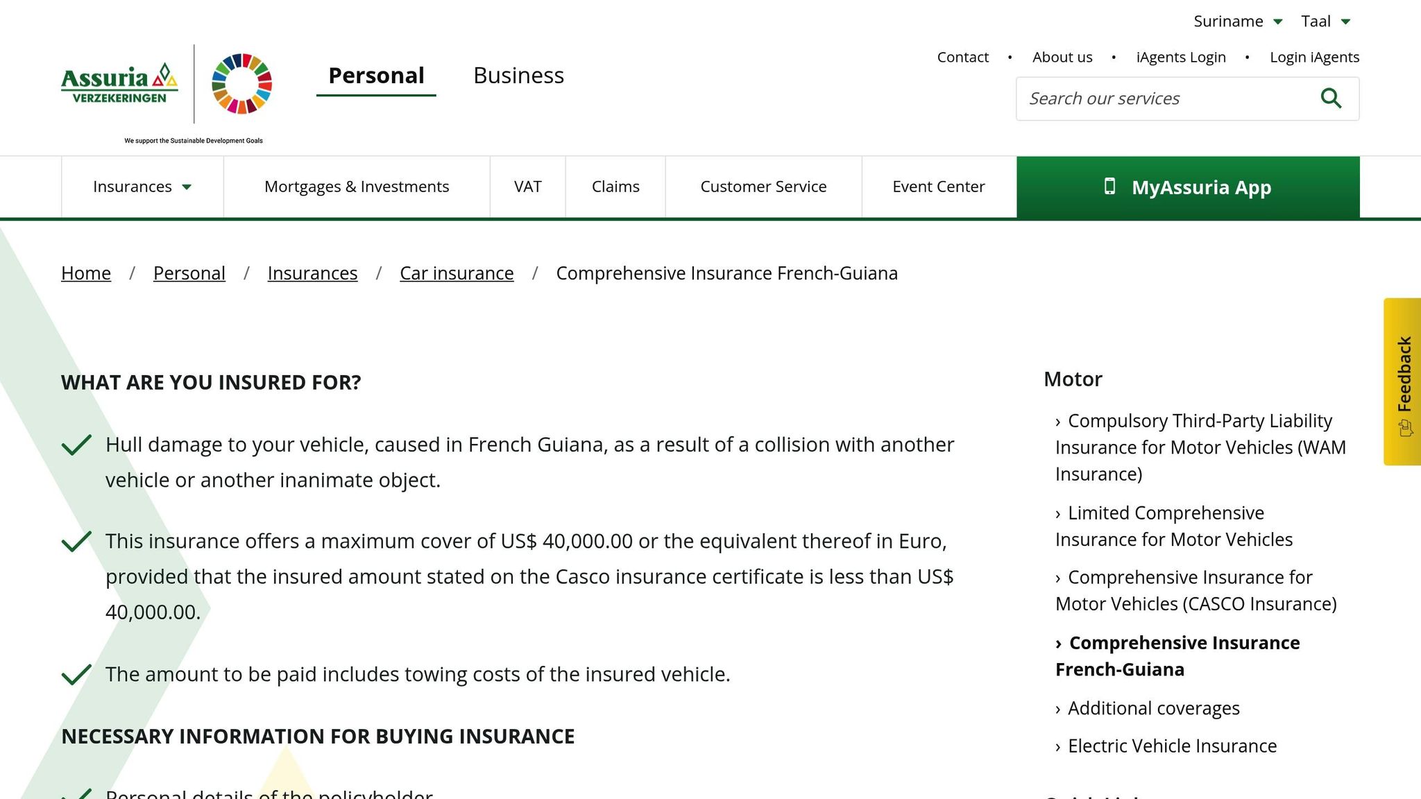Select the chevron arrow beside Additional coverages

[x=1057, y=708]
